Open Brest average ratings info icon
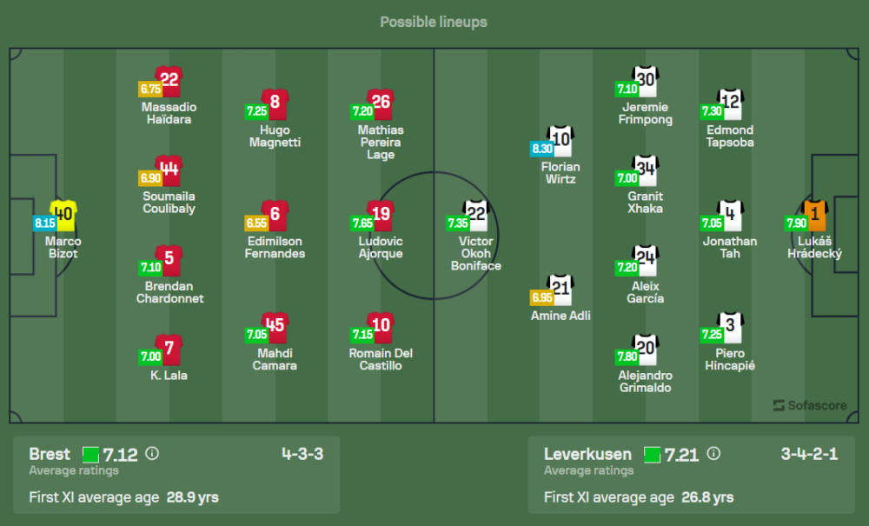 point(152,454)
